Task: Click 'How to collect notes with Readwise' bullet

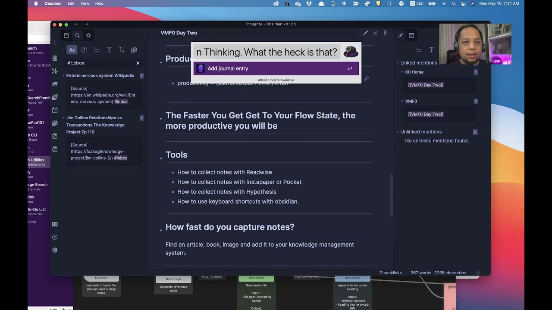Action: [224, 172]
